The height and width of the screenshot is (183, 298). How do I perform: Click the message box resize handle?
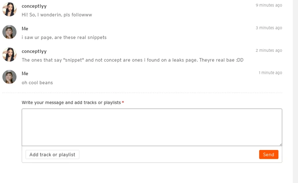click(x=280, y=144)
